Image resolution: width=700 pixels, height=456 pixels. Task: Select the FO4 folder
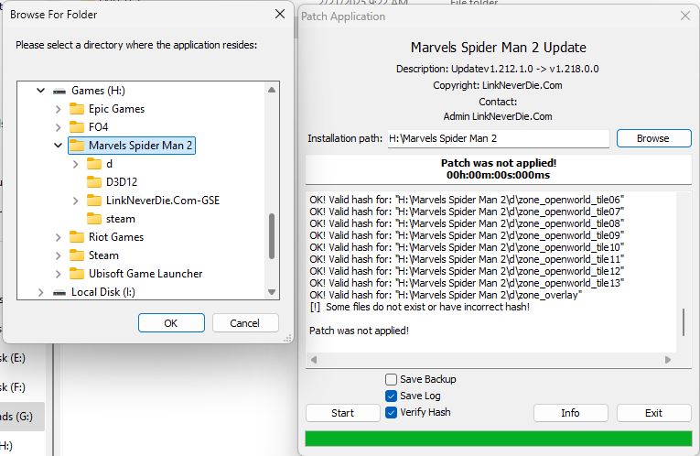tap(98, 127)
